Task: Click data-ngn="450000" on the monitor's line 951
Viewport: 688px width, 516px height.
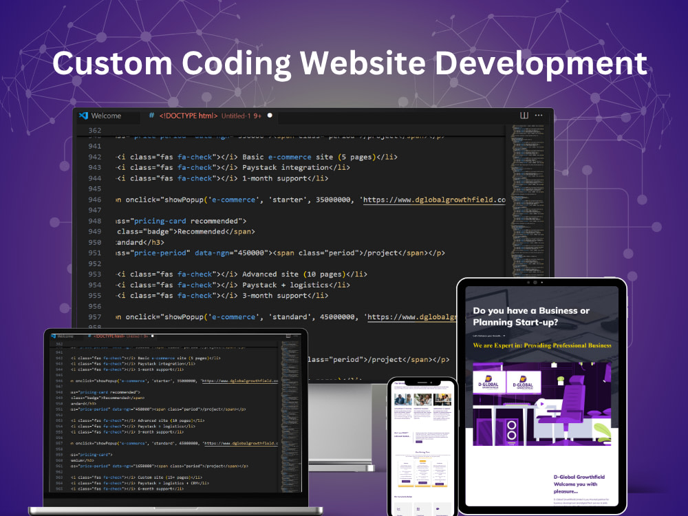Action: point(231,253)
